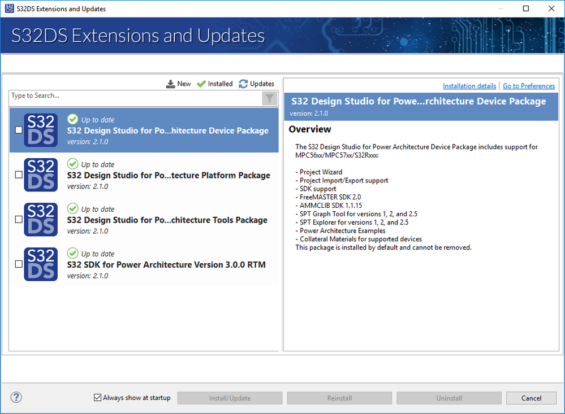
Task: Click 'Power Architecture Examples' line
Action: point(340,230)
